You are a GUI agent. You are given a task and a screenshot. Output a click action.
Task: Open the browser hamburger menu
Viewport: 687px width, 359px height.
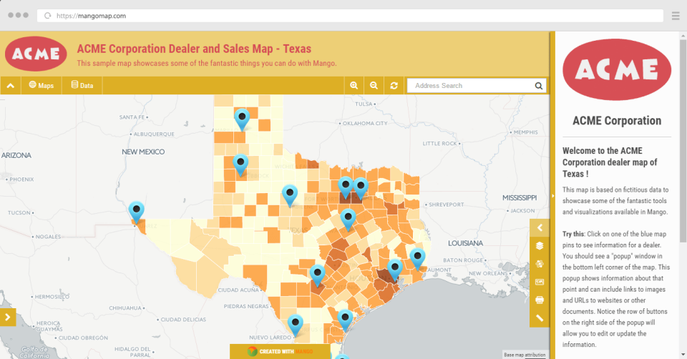pyautogui.click(x=676, y=16)
